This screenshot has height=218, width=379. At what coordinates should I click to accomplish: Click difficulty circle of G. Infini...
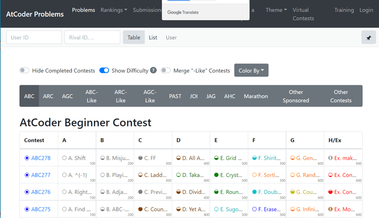292,209
